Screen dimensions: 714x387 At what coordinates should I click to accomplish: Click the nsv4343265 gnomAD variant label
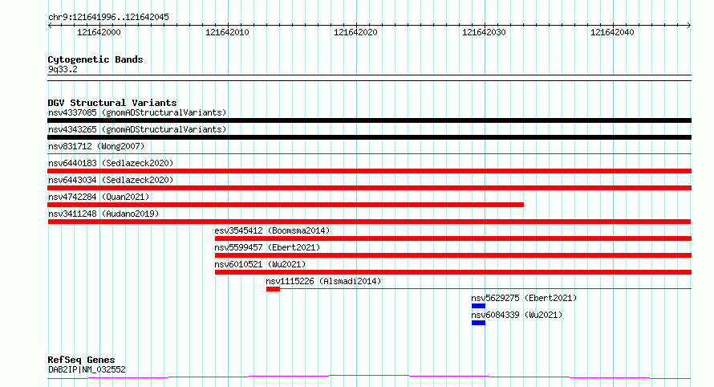(x=137, y=129)
